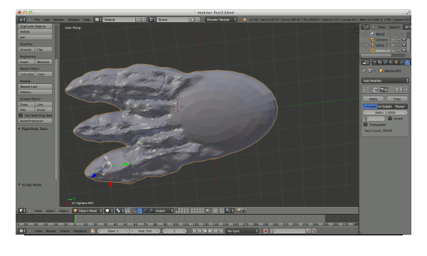Image resolution: width=427 pixels, height=256 pixels.
Task: Open the Info editor type selector icon
Action: (x=22, y=20)
